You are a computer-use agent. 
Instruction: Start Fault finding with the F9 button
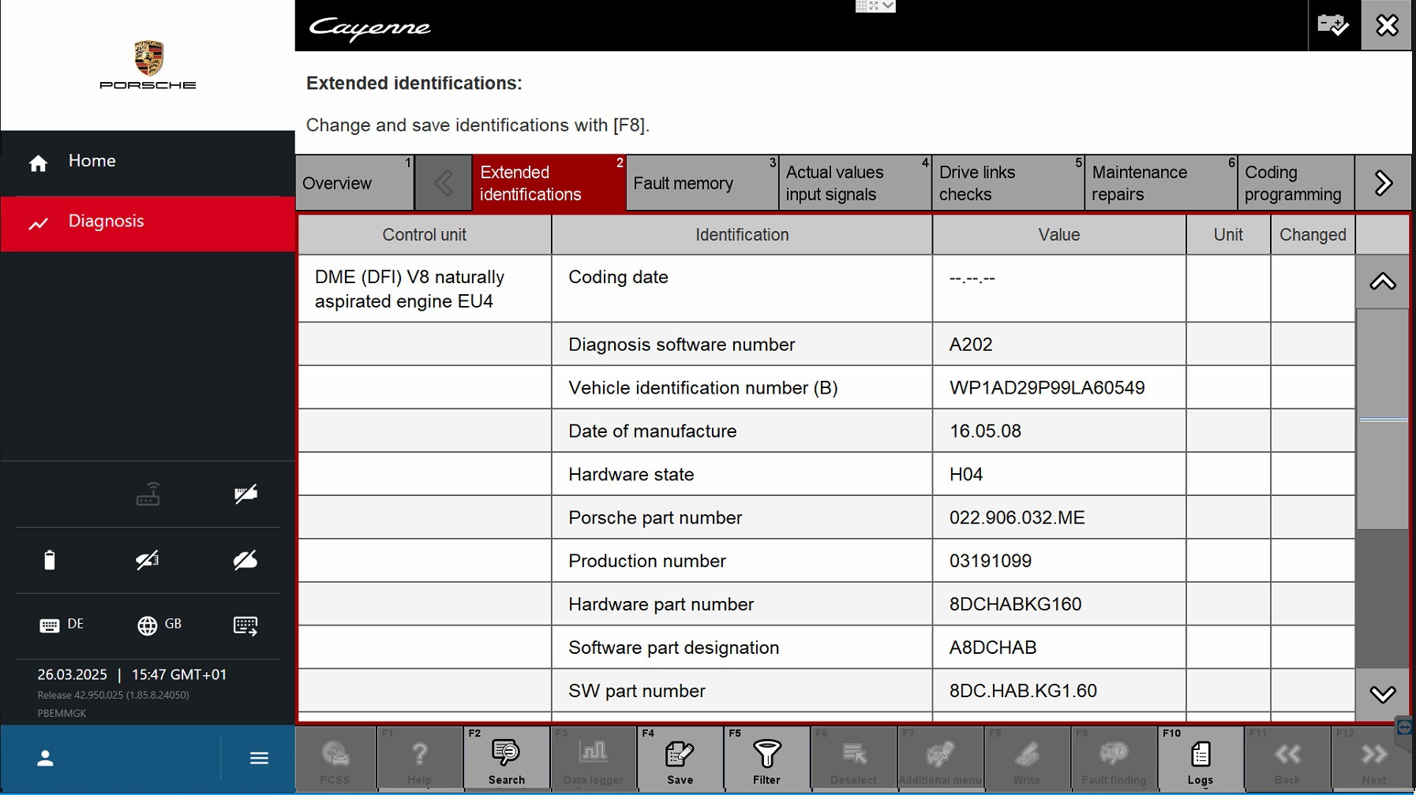1114,759
